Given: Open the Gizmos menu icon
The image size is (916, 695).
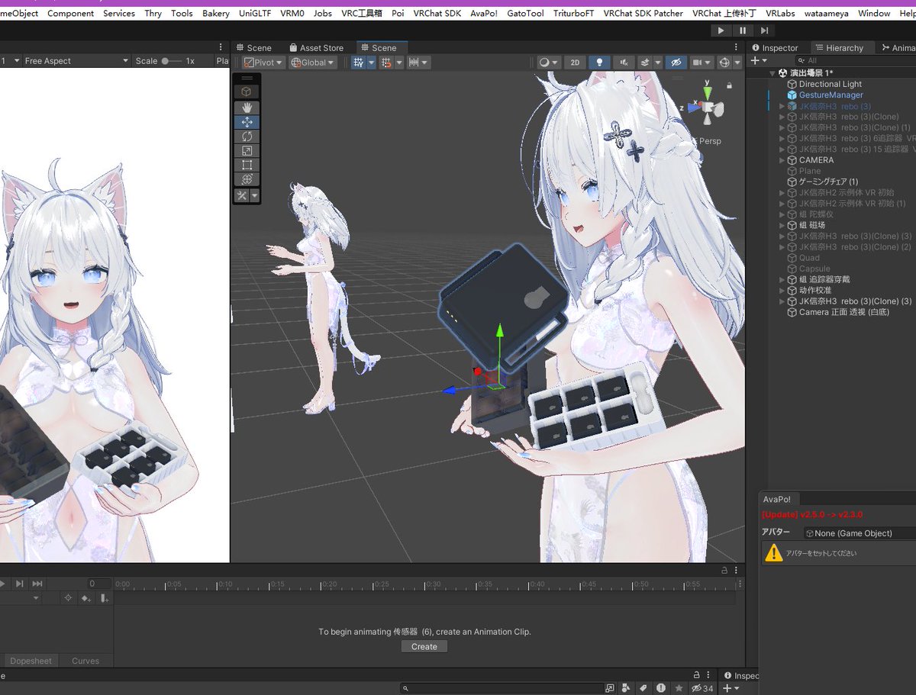Looking at the screenshot, I should tap(724, 63).
